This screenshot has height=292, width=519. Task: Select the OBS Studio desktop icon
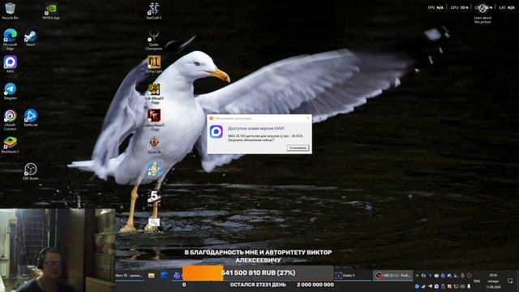31,171
